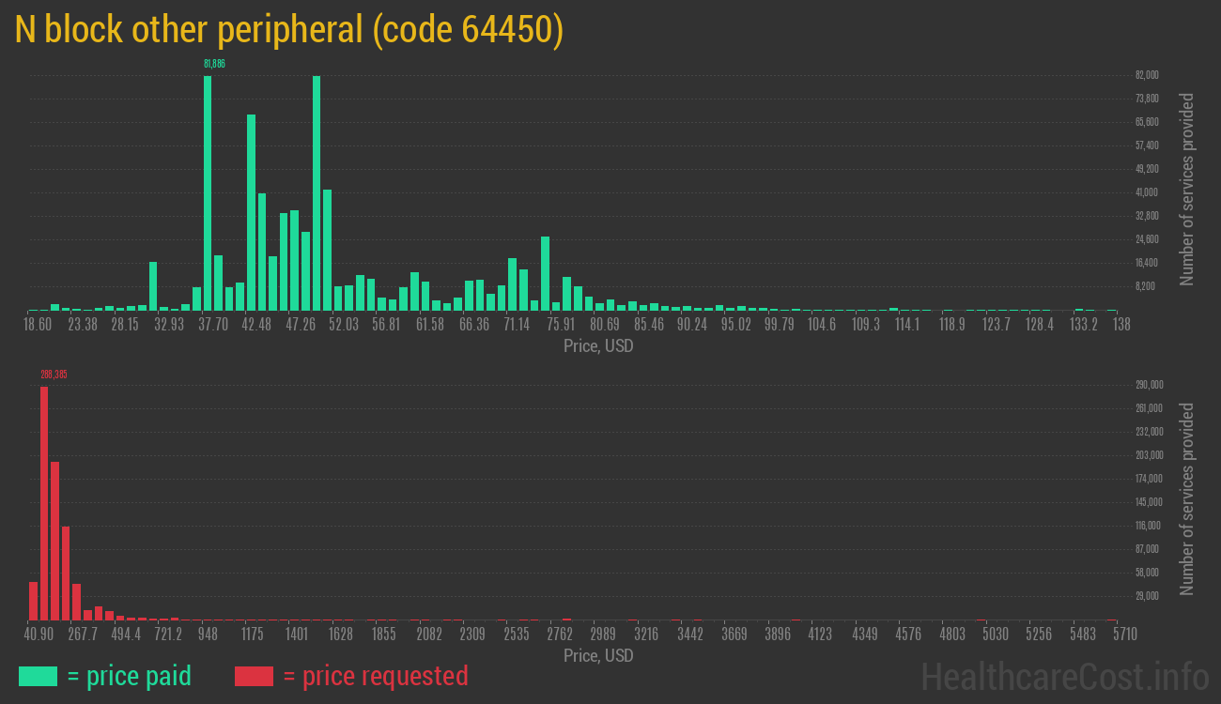Click the 290,000 tick on lower y-axis
The image size is (1221, 704).
(1150, 385)
